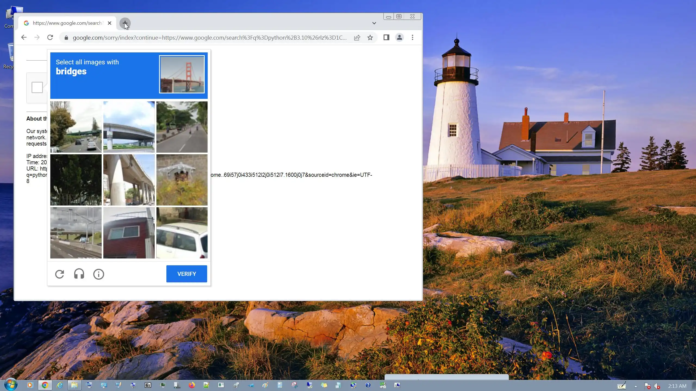Reload the page with browser refresh icon
696x391 pixels.
point(50,37)
